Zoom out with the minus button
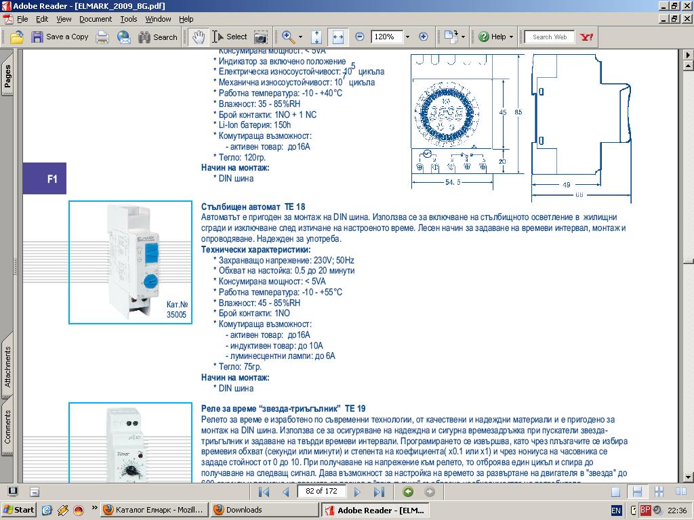694x520 pixels. (360, 37)
